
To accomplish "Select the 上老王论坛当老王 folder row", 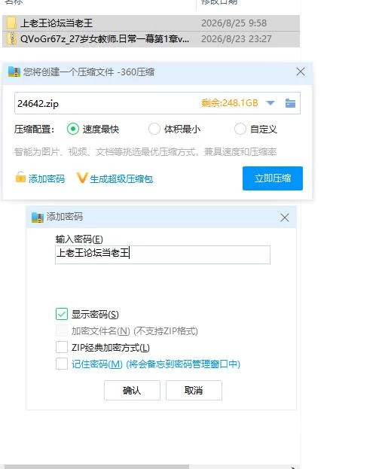I will [x=151, y=23].
